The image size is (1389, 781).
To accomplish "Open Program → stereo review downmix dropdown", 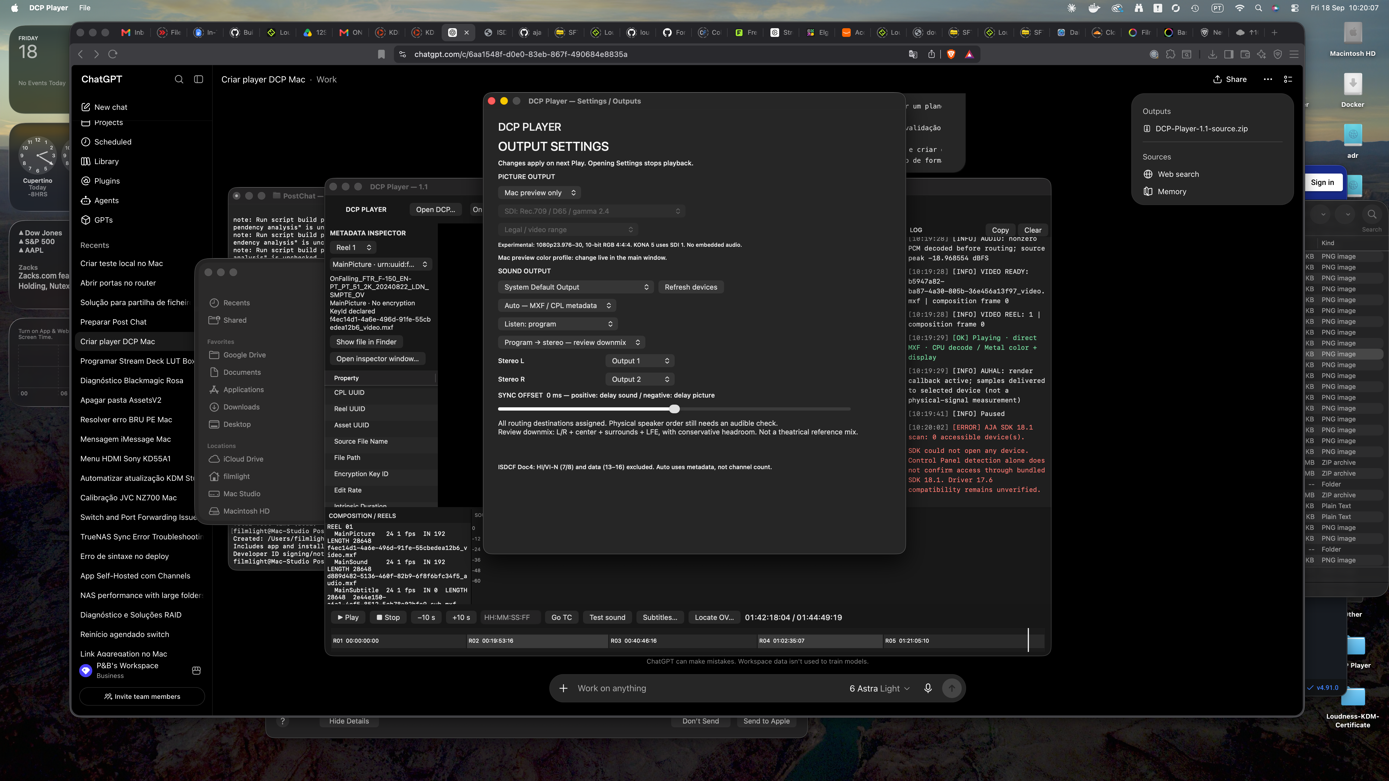I will point(572,342).
